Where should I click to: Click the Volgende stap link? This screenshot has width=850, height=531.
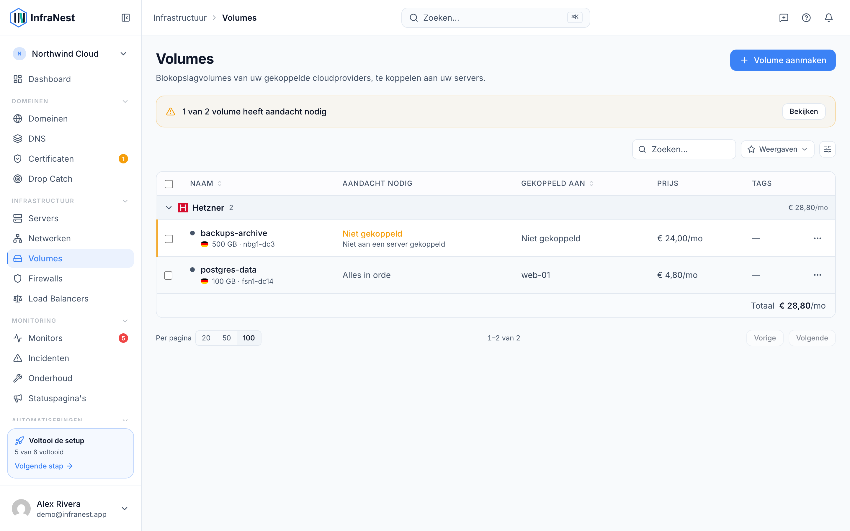pos(44,466)
